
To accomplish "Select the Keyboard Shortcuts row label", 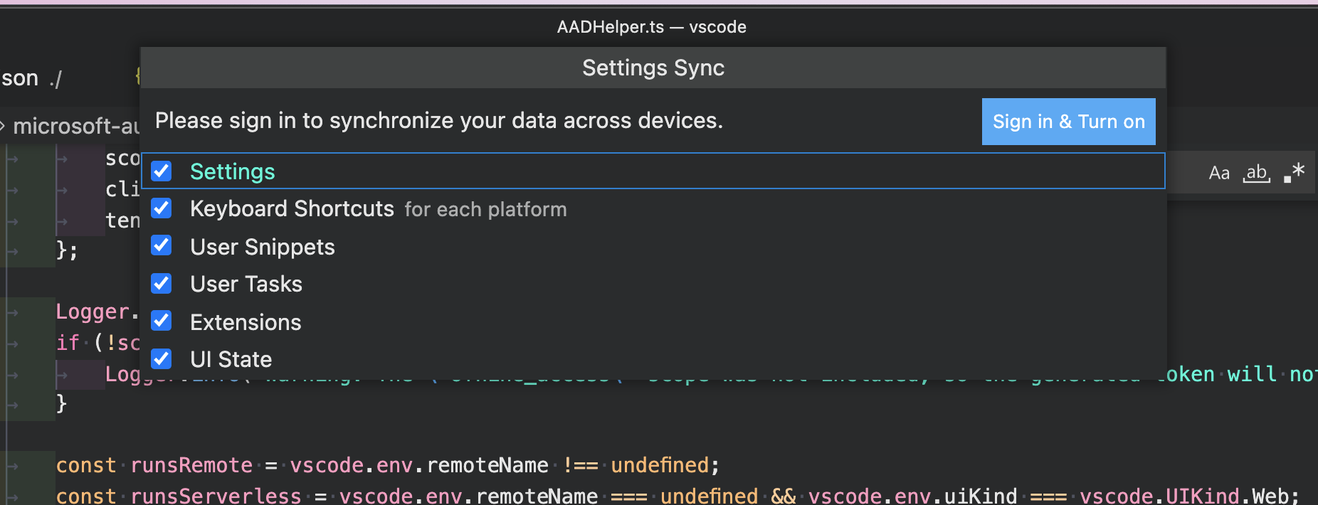I will pos(292,208).
